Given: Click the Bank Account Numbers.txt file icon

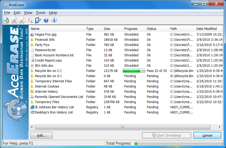Looking at the screenshot, I should click(x=32, y=55).
